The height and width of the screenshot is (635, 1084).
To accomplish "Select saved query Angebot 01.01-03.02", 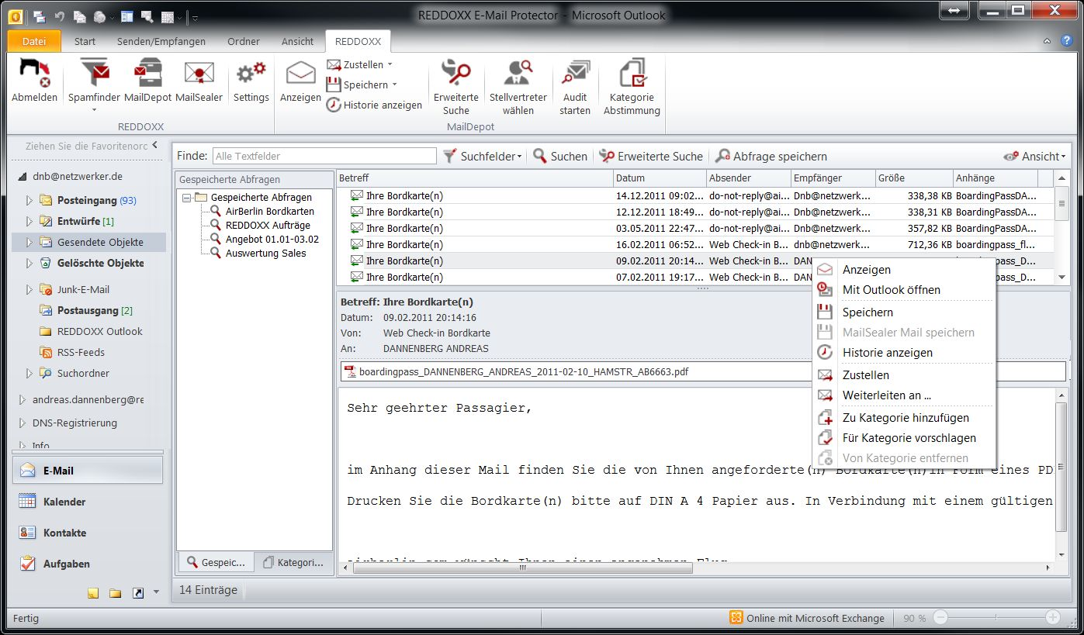I will [272, 239].
